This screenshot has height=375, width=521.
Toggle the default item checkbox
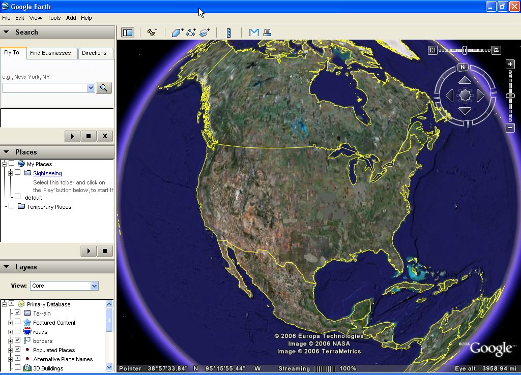coord(18,197)
